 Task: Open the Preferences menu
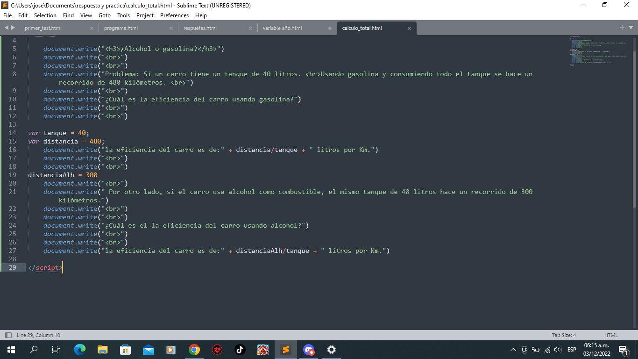click(174, 15)
